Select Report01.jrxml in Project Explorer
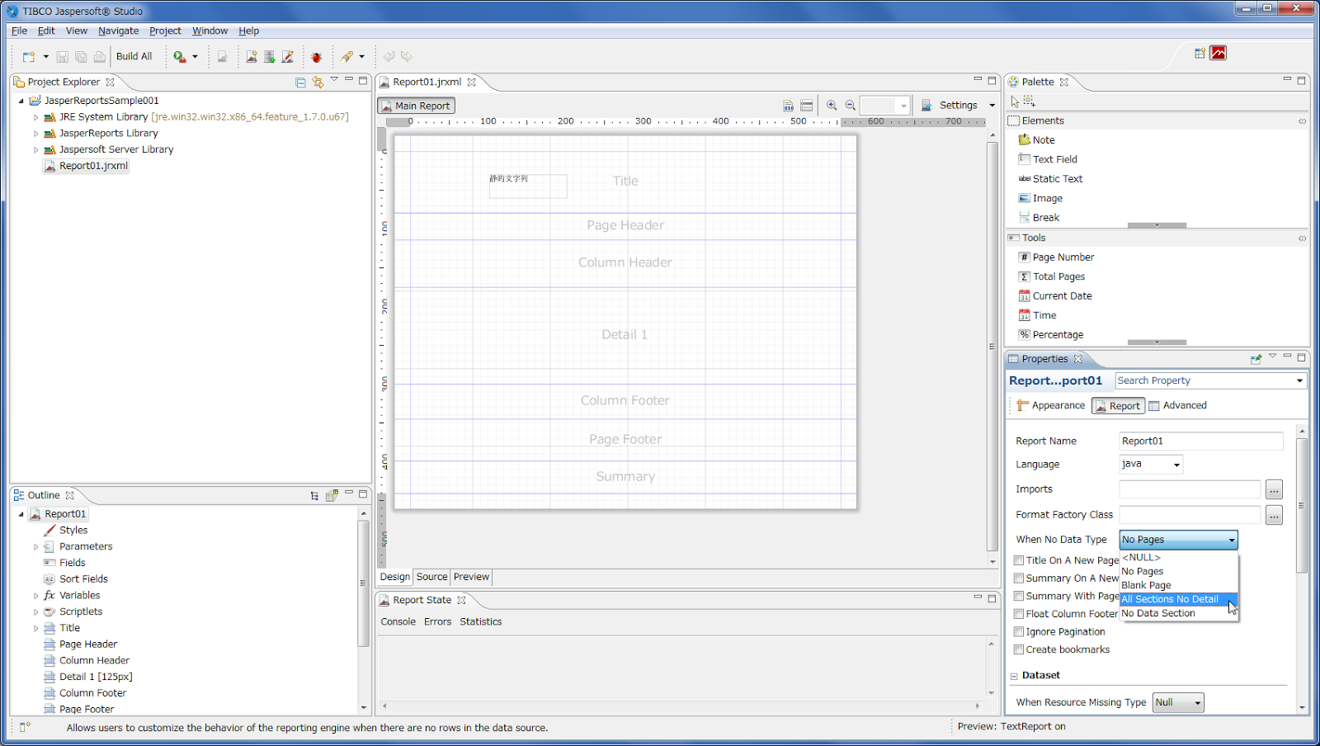 point(86,166)
